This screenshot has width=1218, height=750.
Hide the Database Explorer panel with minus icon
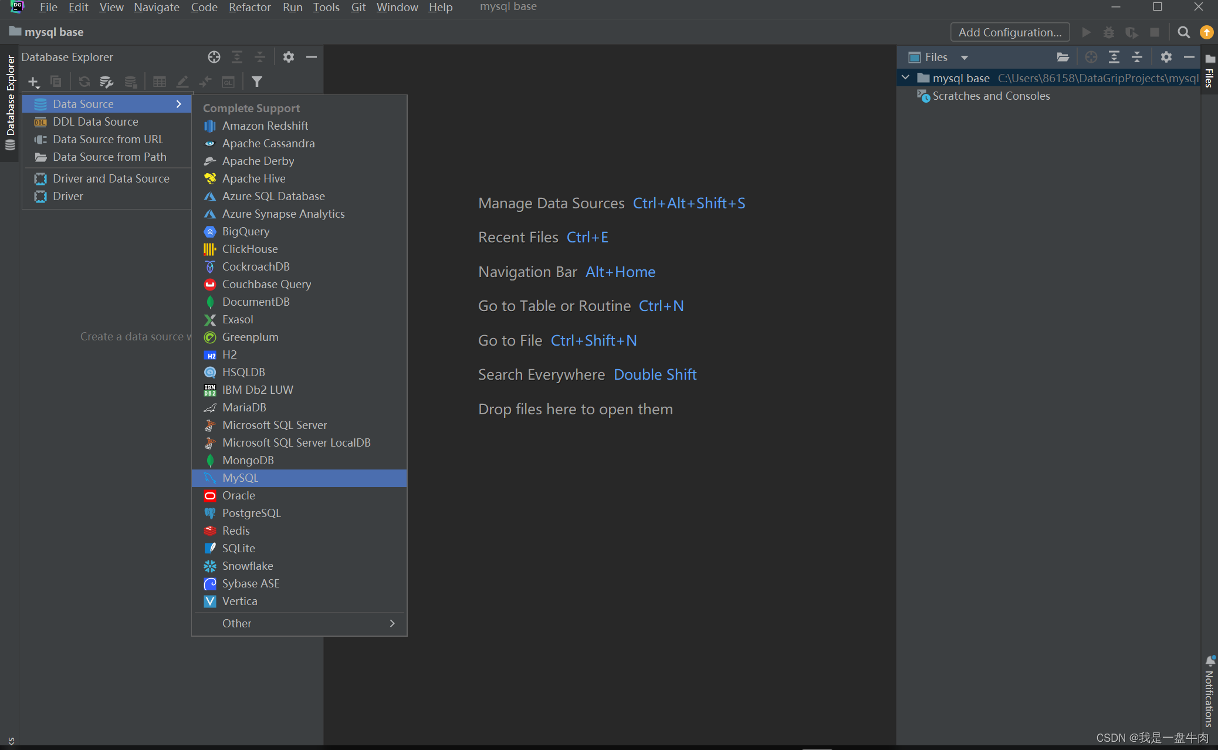[x=312, y=57]
